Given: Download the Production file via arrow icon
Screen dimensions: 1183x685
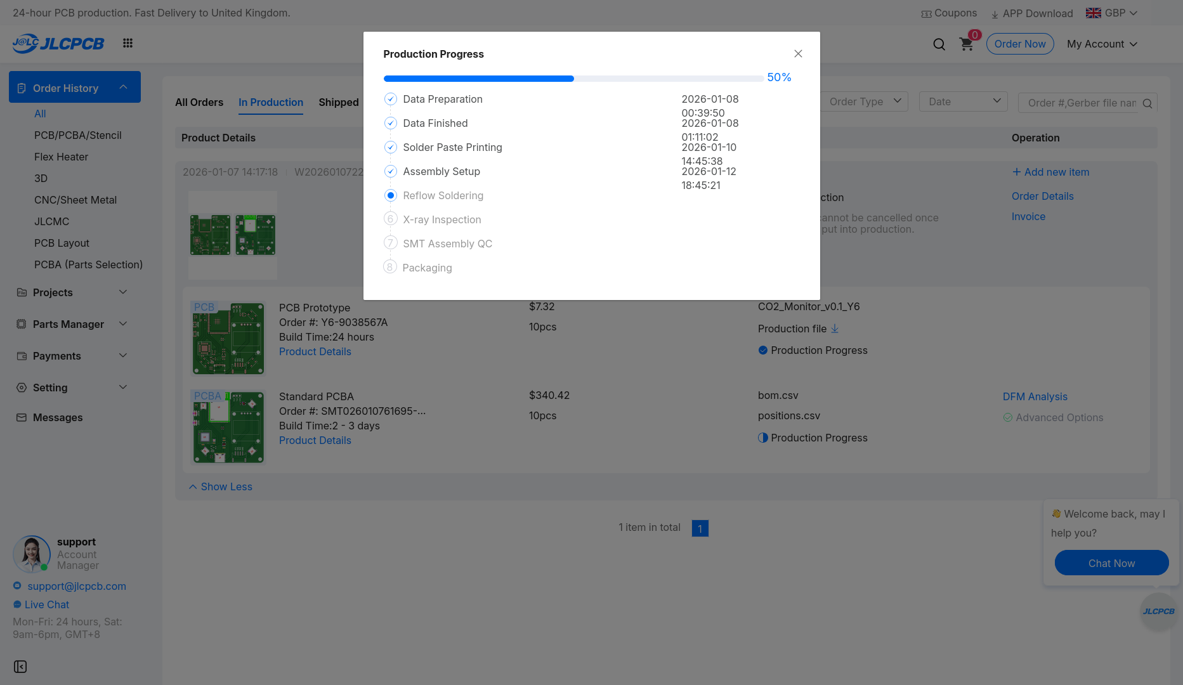Looking at the screenshot, I should pyautogui.click(x=835, y=329).
